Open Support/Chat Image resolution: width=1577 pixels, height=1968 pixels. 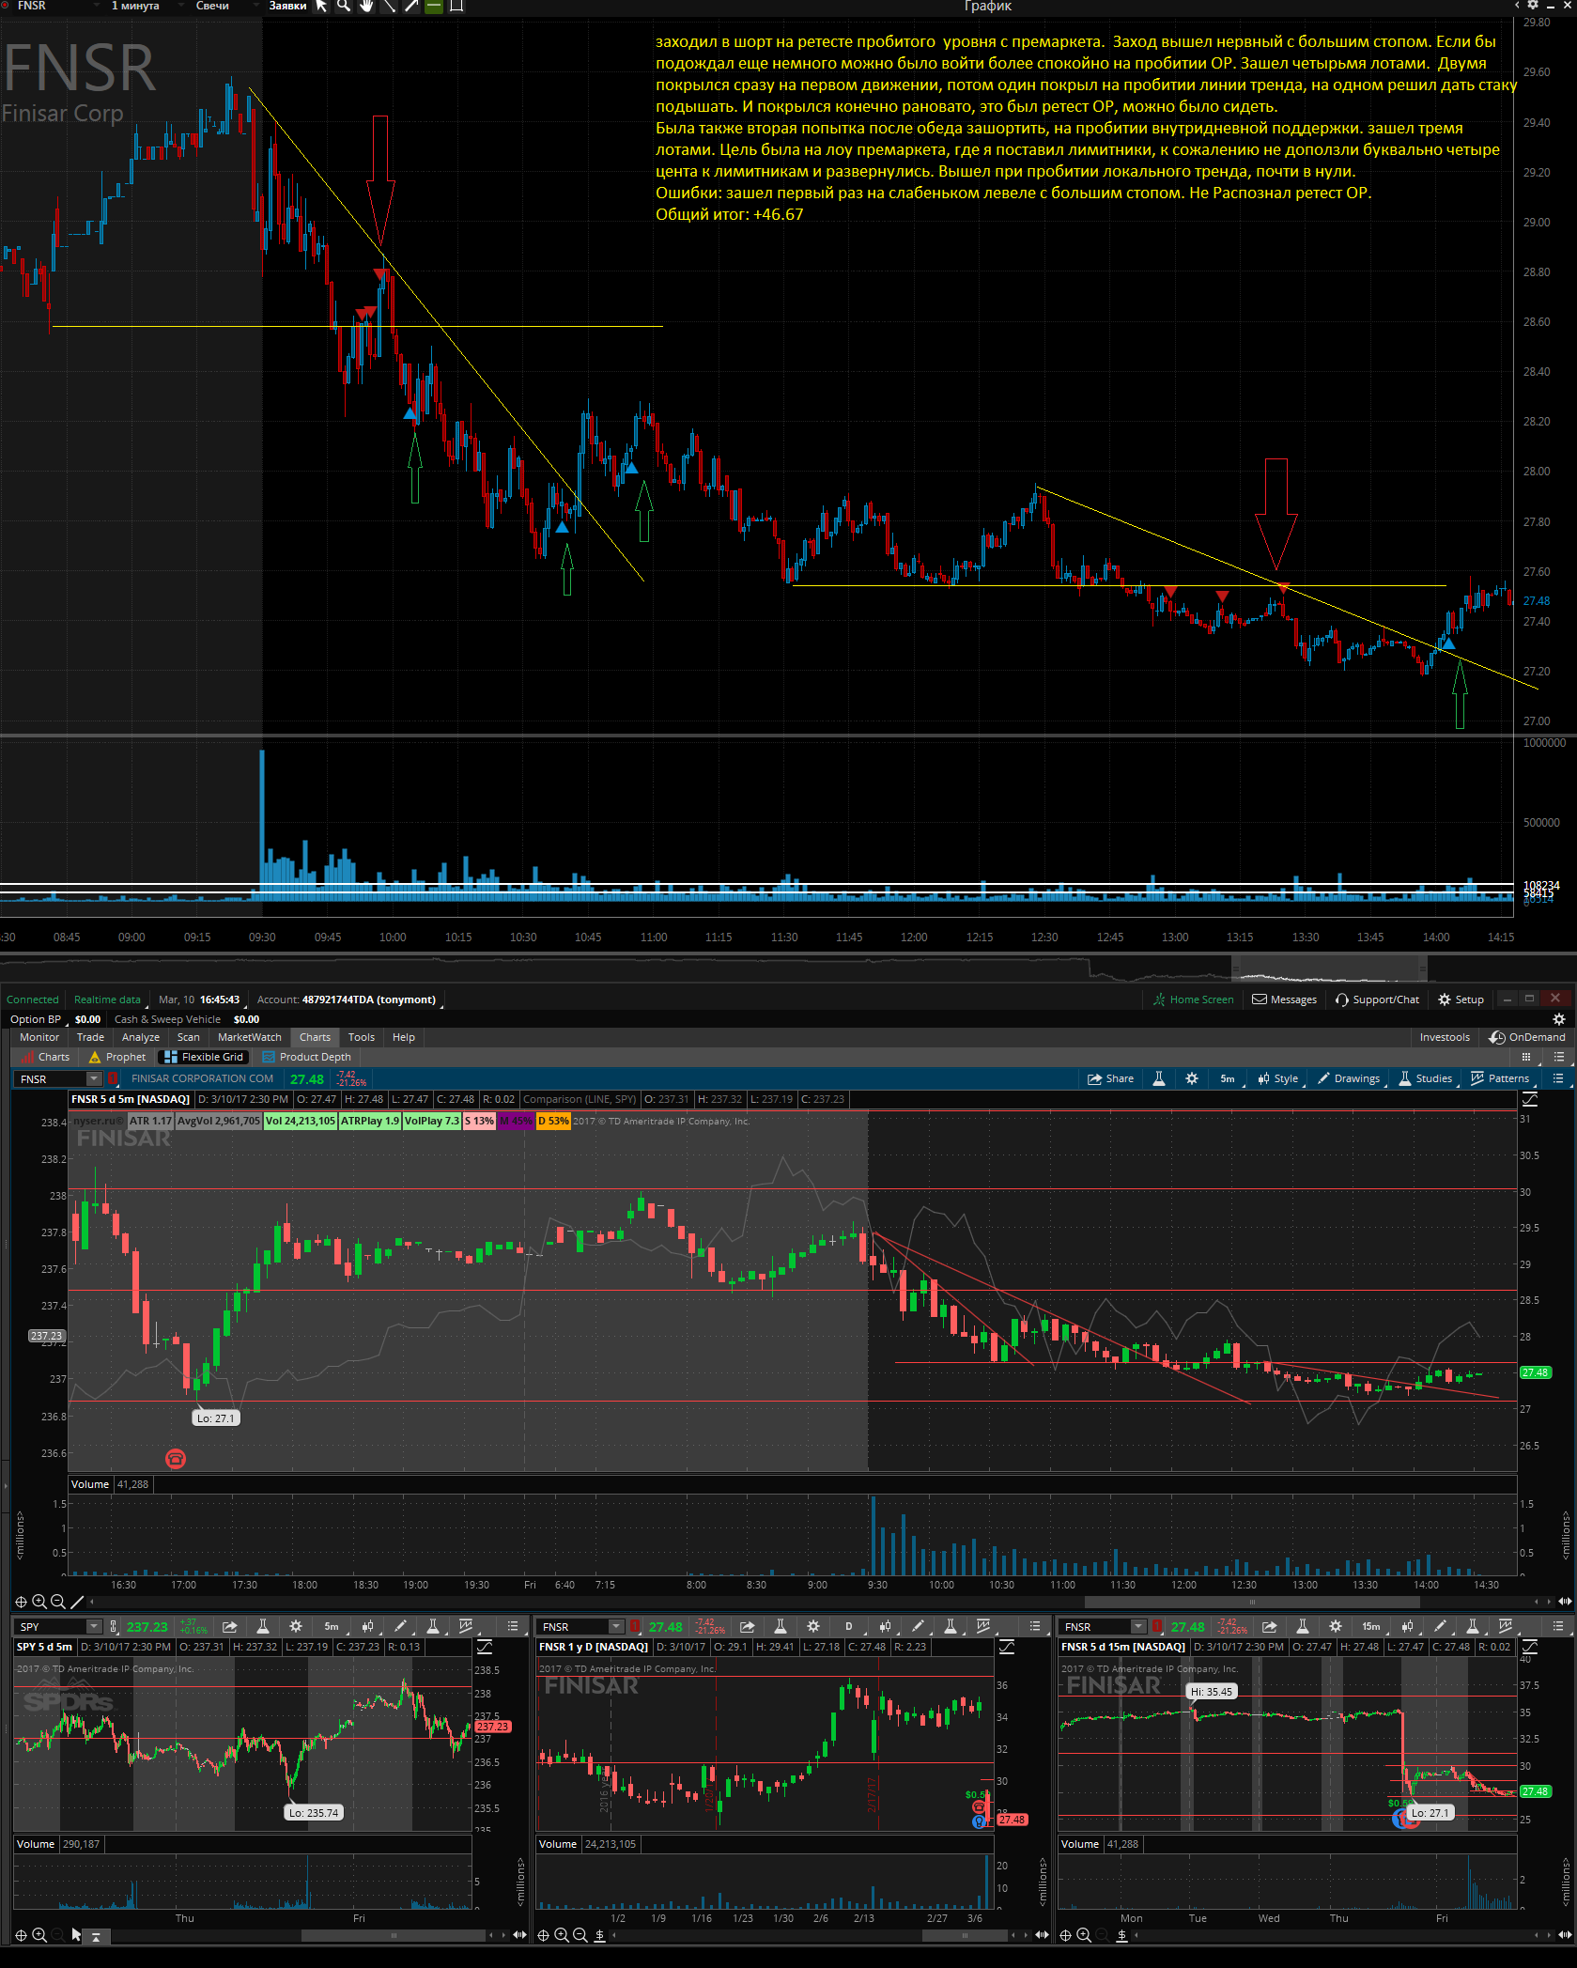tap(1377, 999)
